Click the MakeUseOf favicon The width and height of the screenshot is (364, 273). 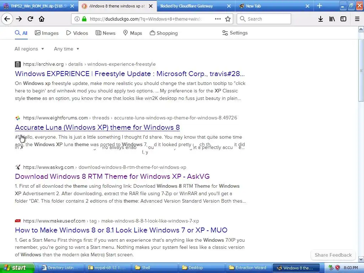[x=18, y=221]
